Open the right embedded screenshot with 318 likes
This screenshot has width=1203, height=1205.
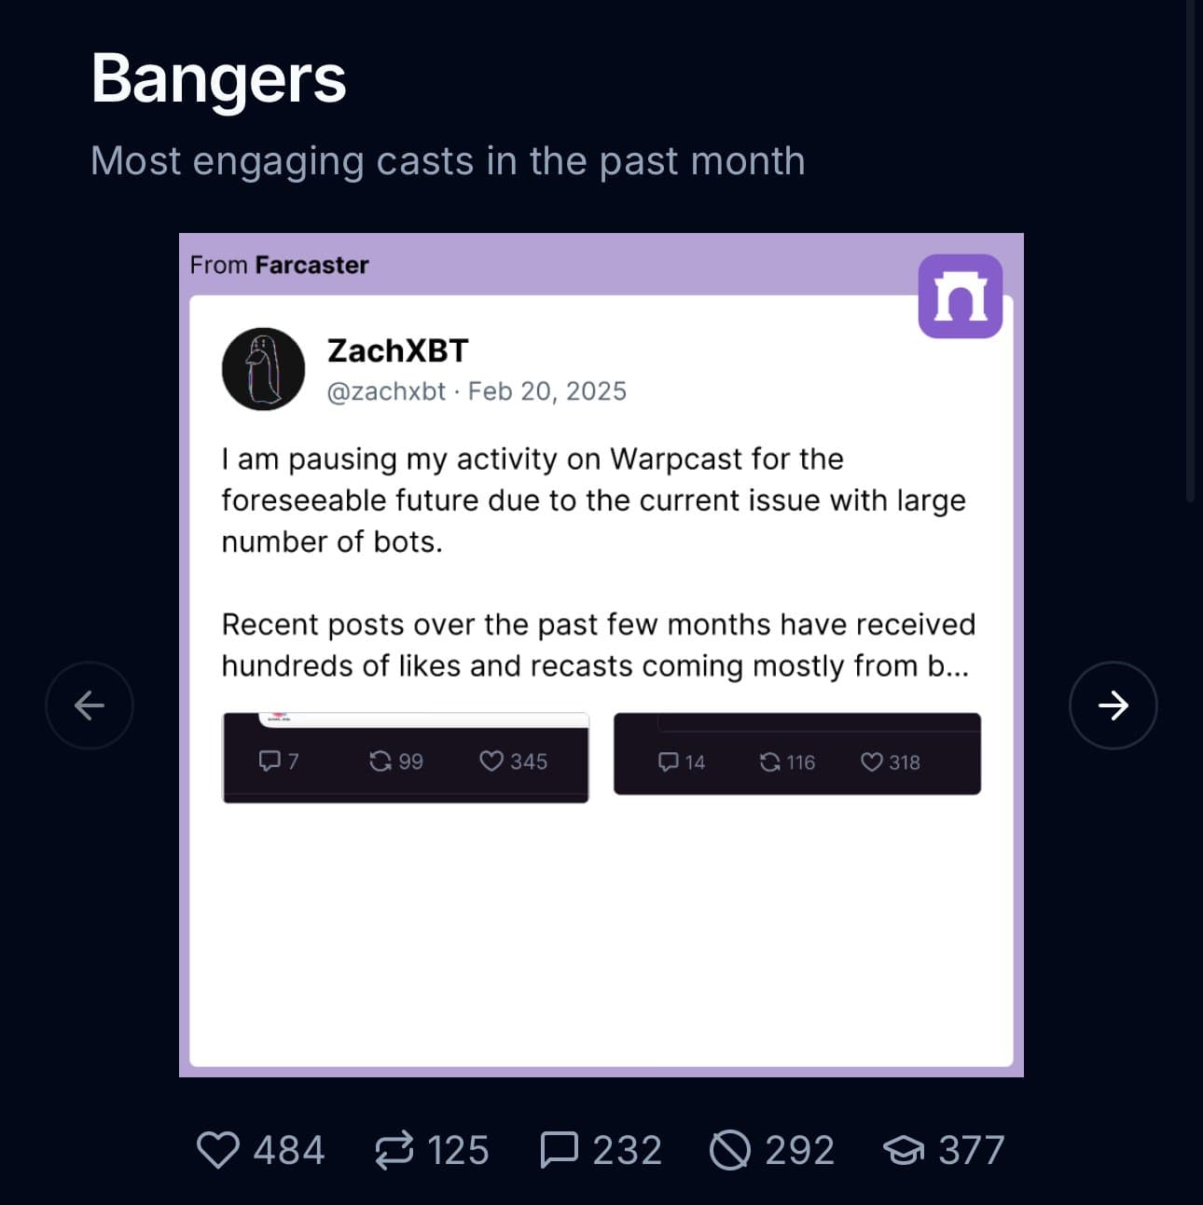(796, 754)
